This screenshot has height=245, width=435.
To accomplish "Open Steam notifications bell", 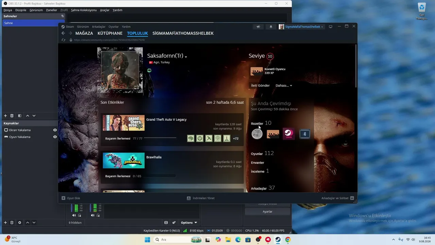I will (x=271, y=27).
